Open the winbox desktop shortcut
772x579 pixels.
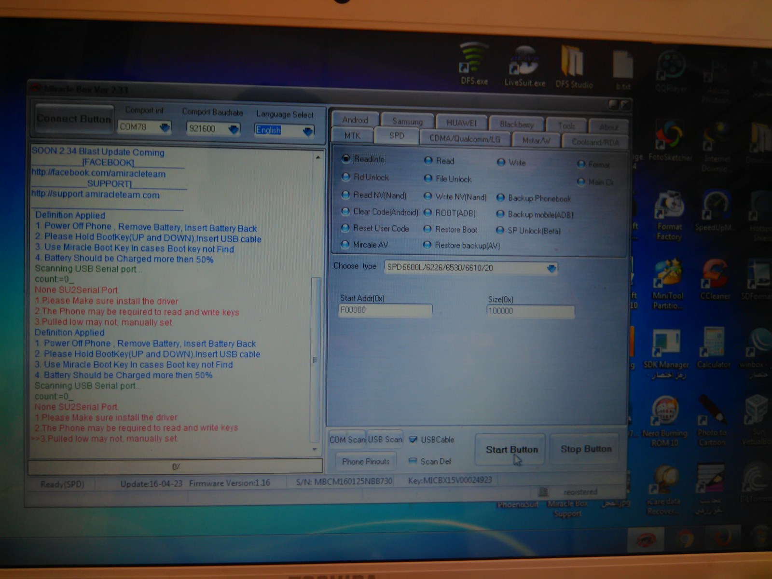[757, 353]
